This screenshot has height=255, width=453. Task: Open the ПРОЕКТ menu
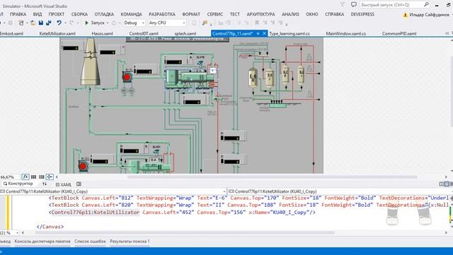tap(57, 14)
